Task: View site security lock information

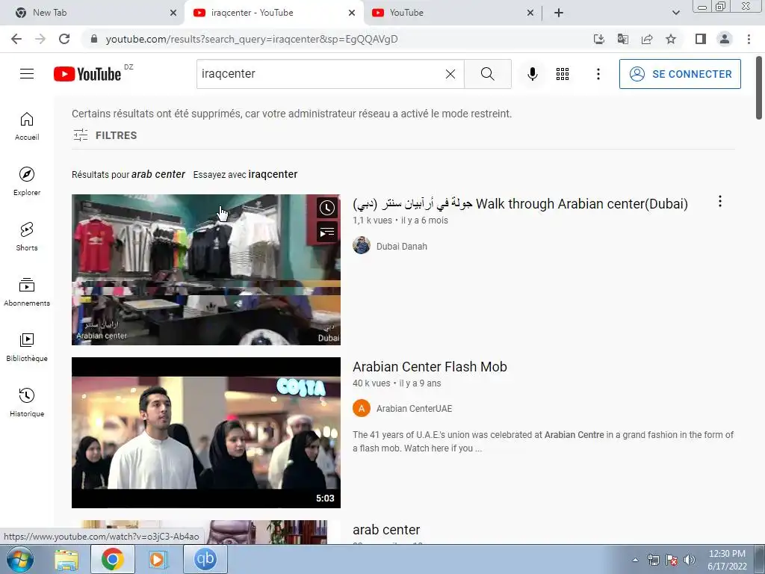Action: [x=94, y=39]
